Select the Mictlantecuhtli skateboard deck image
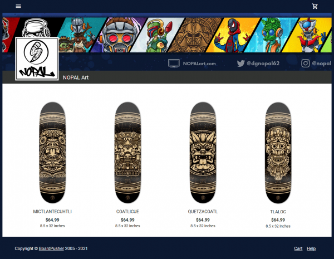 click(x=52, y=153)
